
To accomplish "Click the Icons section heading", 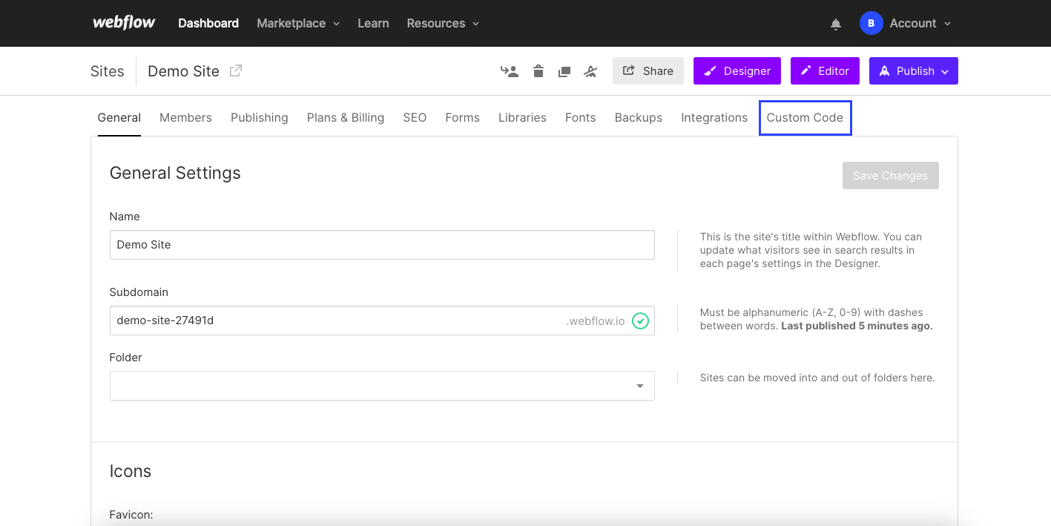I will tap(131, 471).
